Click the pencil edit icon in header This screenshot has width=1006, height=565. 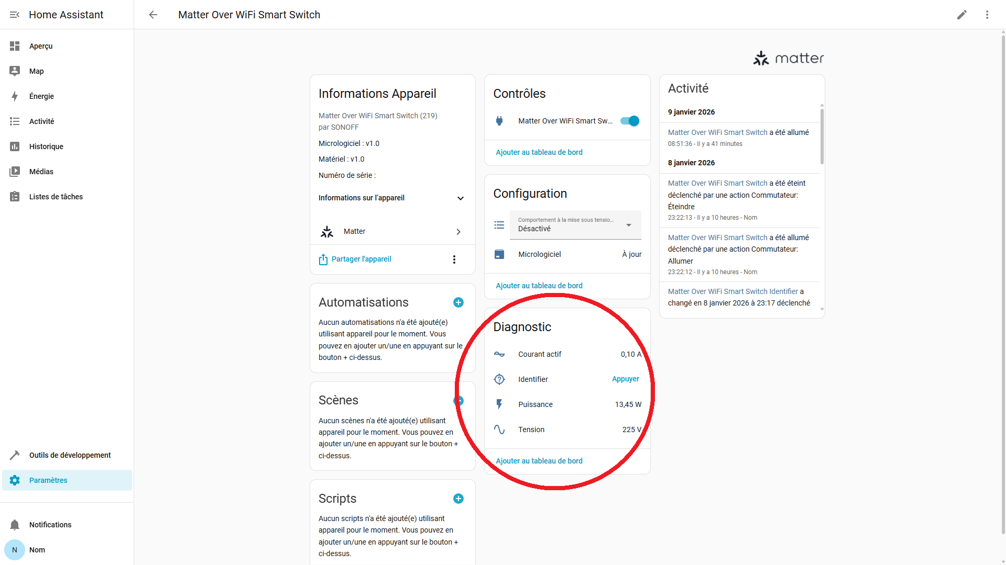961,15
